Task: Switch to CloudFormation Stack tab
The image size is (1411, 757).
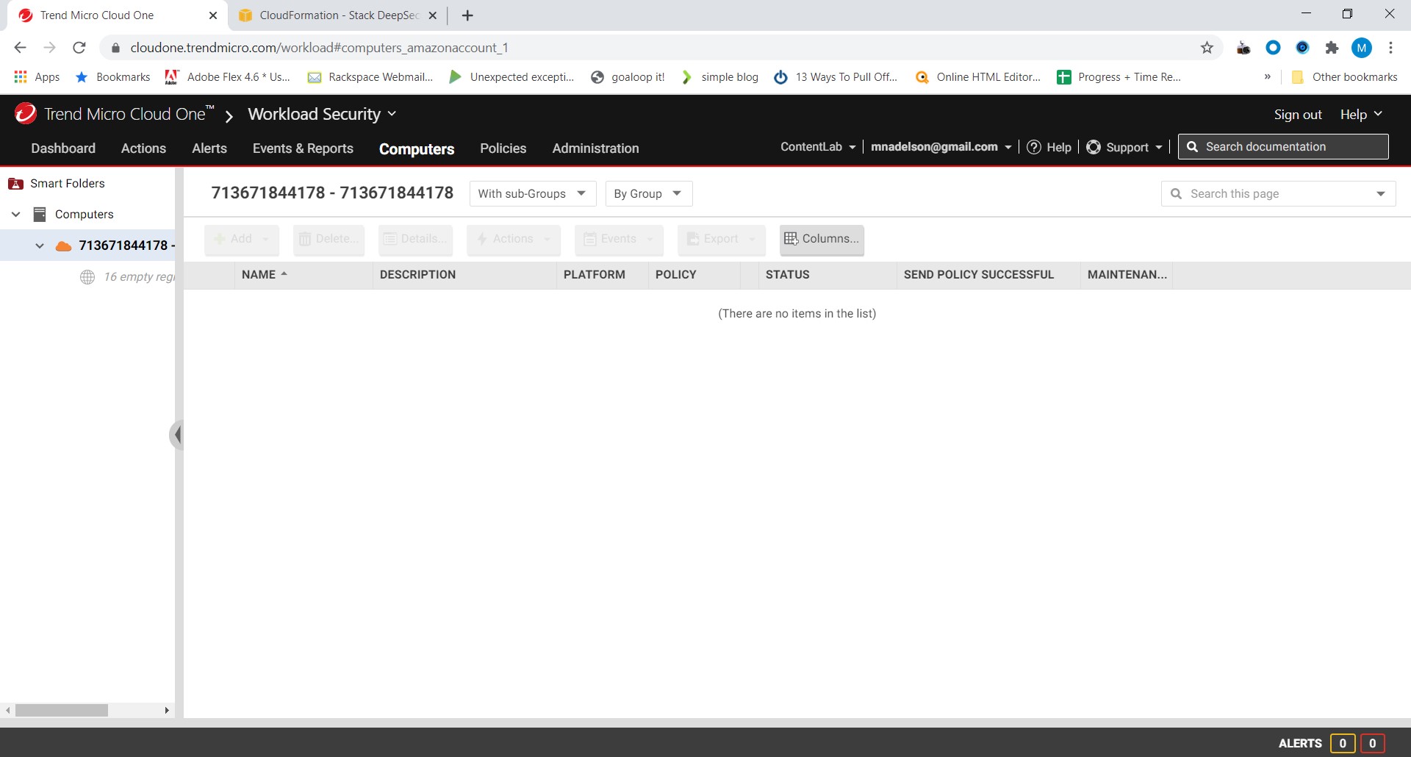Action: pos(338,15)
